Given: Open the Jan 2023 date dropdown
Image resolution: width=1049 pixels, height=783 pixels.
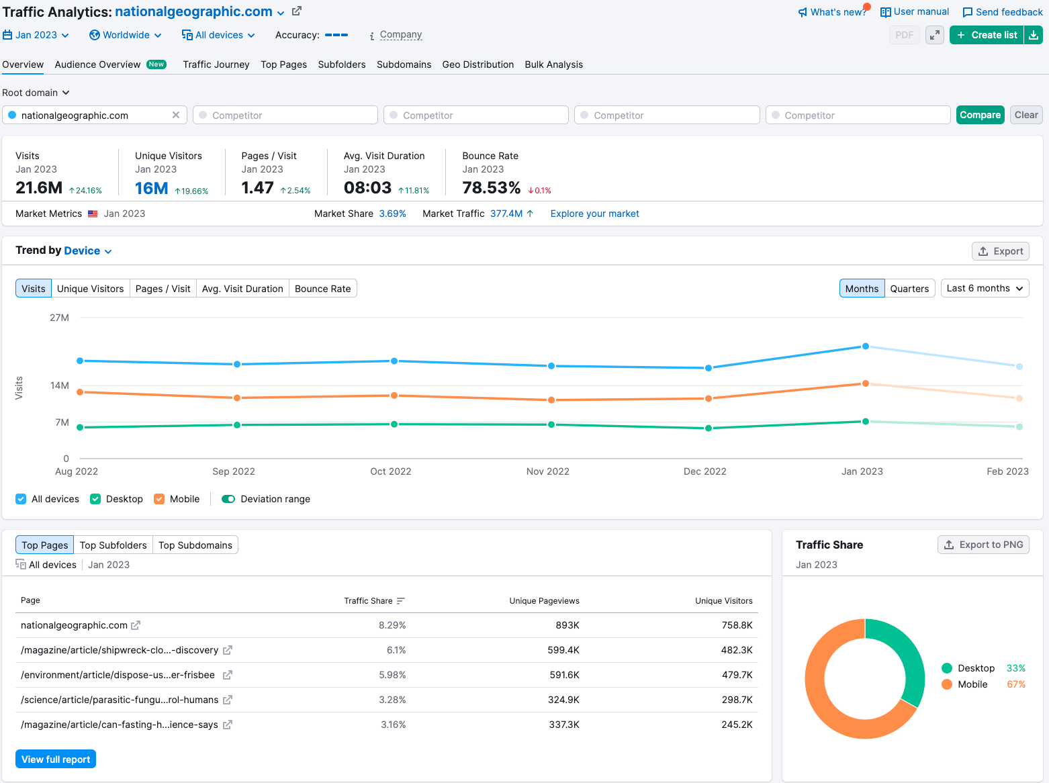Looking at the screenshot, I should (36, 35).
